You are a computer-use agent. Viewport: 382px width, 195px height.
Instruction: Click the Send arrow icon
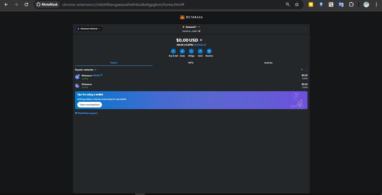pyautogui.click(x=200, y=51)
